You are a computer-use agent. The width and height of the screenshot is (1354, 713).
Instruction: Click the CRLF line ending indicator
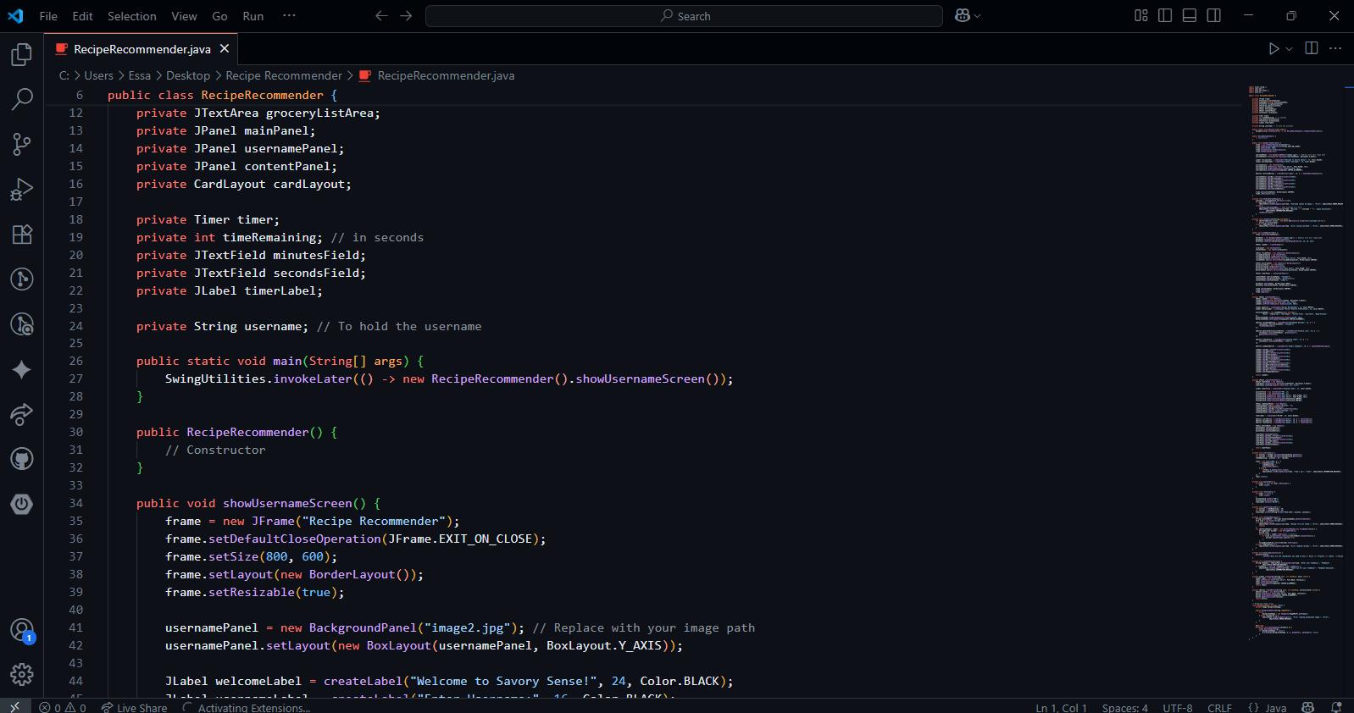click(x=1219, y=707)
